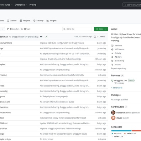Expand the Enterprise menu
This screenshot has width=141, height=141.
click(x=21, y=5)
